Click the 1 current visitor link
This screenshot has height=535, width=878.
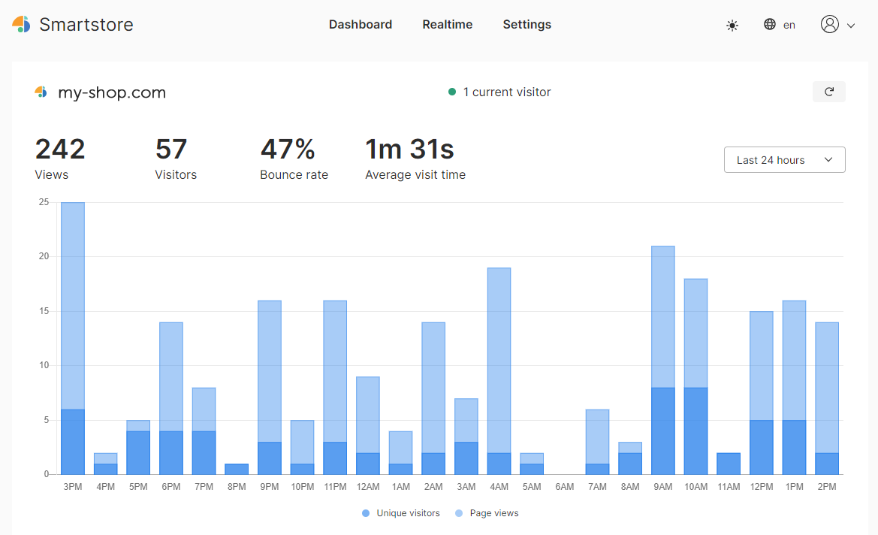point(505,92)
